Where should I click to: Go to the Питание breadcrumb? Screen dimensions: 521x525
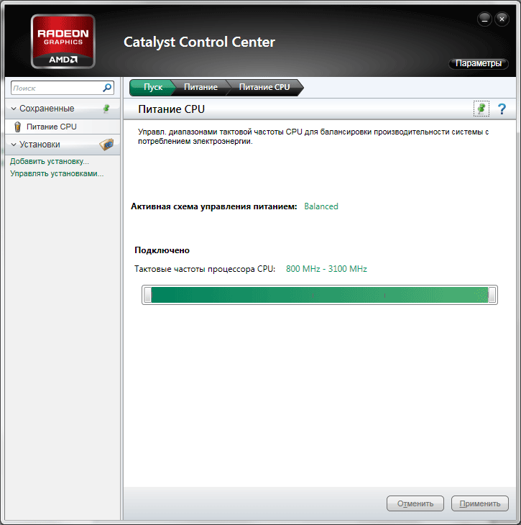coord(200,88)
